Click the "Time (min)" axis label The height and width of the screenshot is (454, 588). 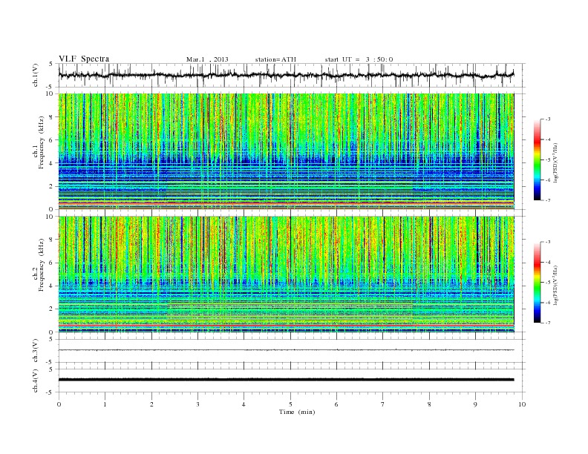[x=297, y=412]
